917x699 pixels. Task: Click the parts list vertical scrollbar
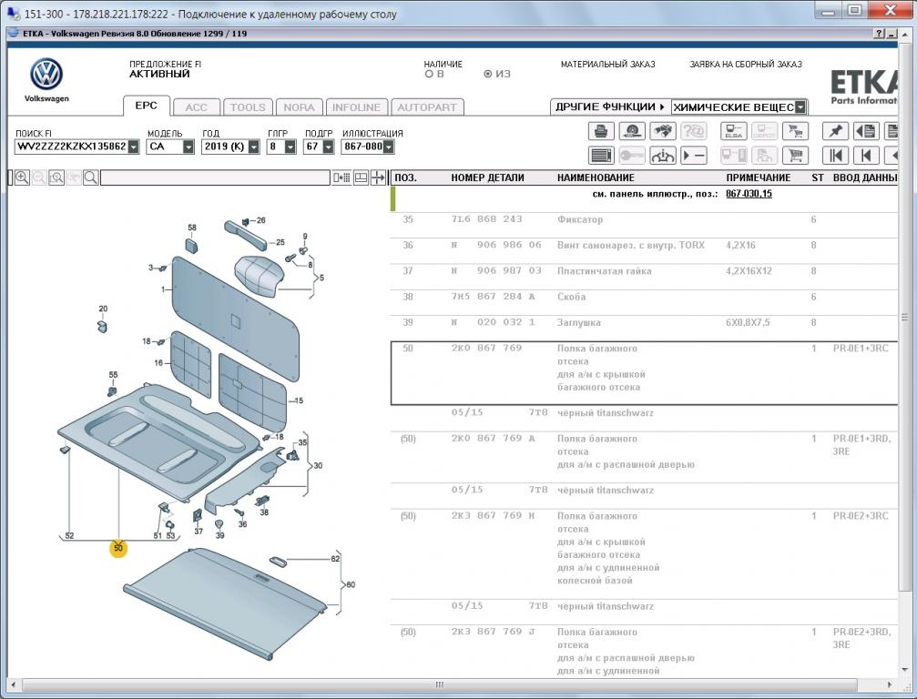(x=905, y=318)
